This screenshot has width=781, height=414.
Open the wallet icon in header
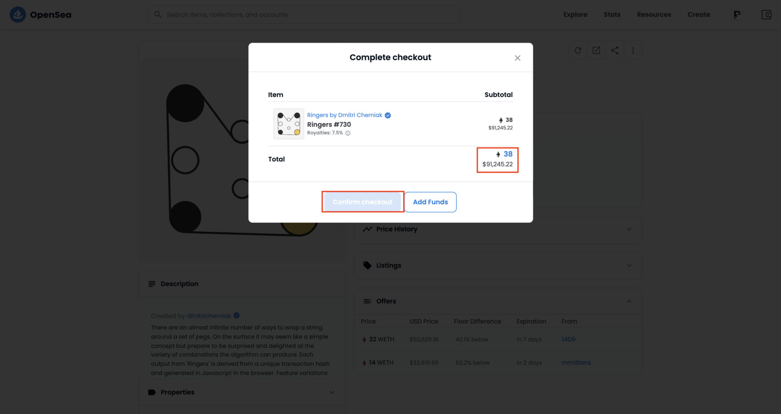[766, 15]
